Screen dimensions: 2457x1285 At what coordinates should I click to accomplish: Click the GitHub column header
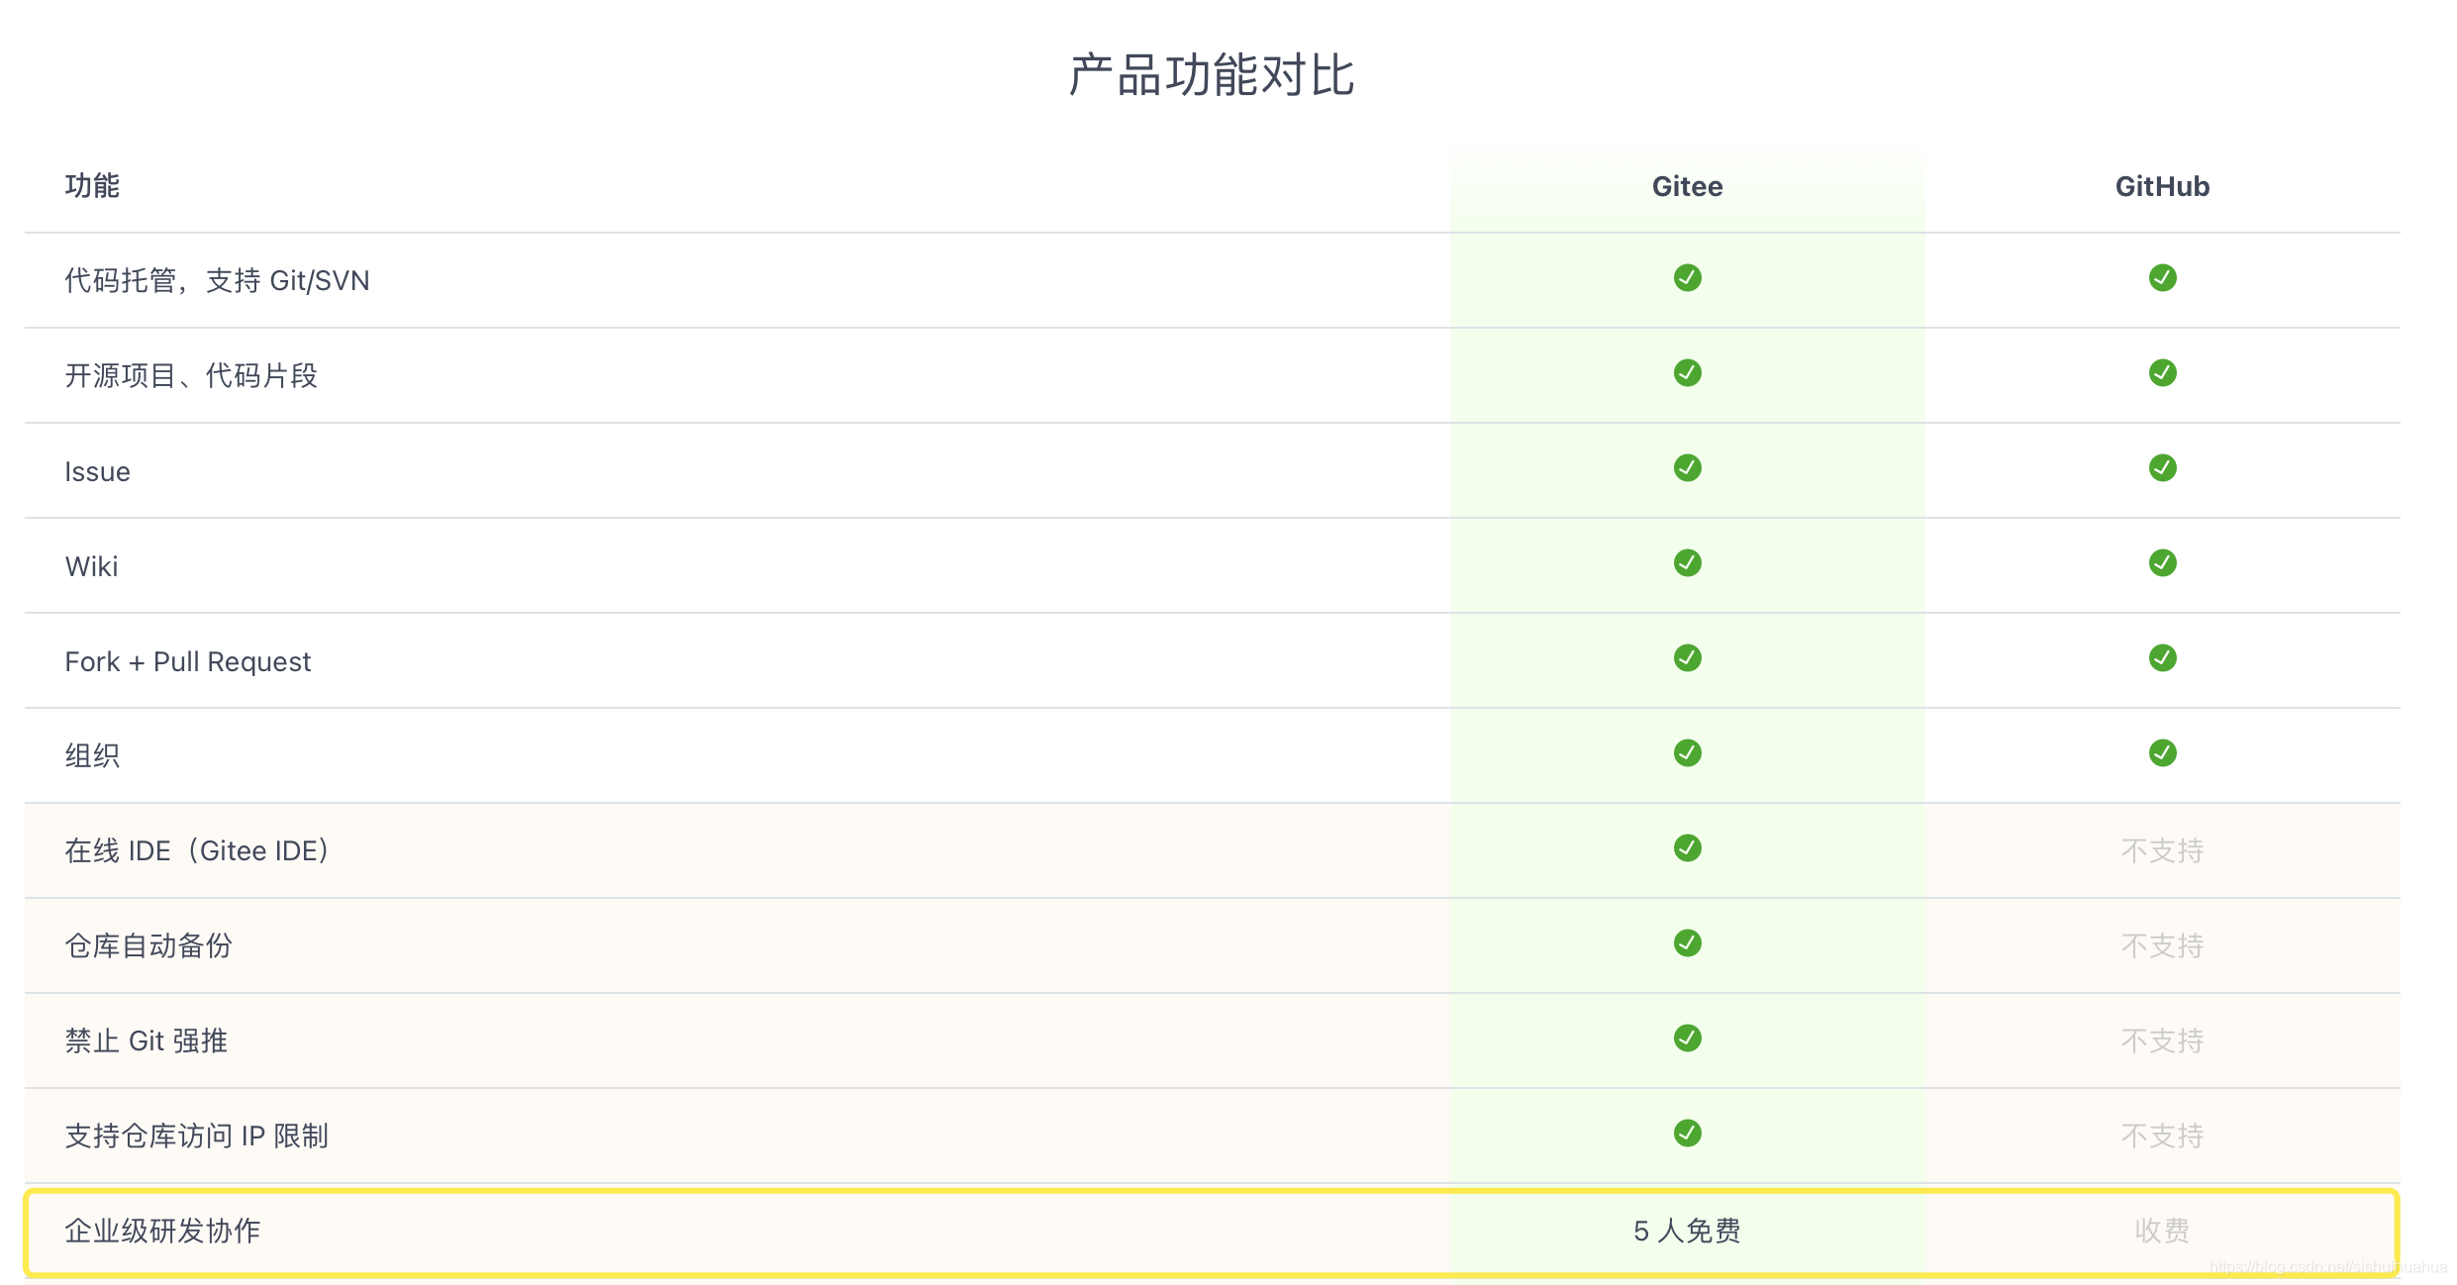pos(2162,186)
